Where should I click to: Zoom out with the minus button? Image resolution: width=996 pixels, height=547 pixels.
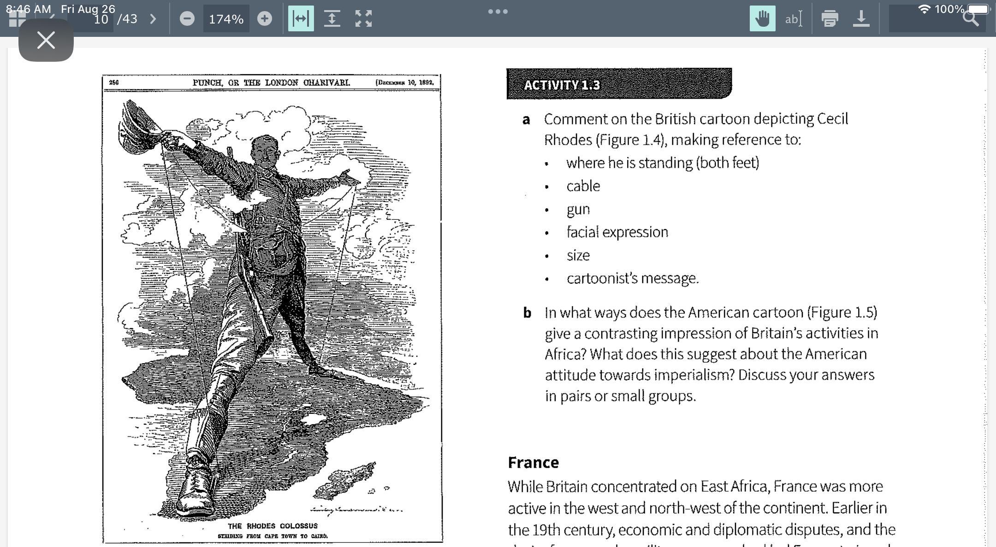click(187, 19)
